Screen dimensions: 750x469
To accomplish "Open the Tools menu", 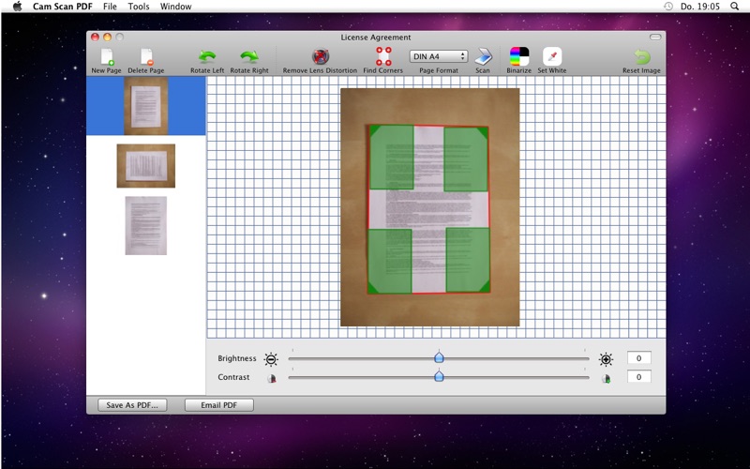I will coord(139,7).
